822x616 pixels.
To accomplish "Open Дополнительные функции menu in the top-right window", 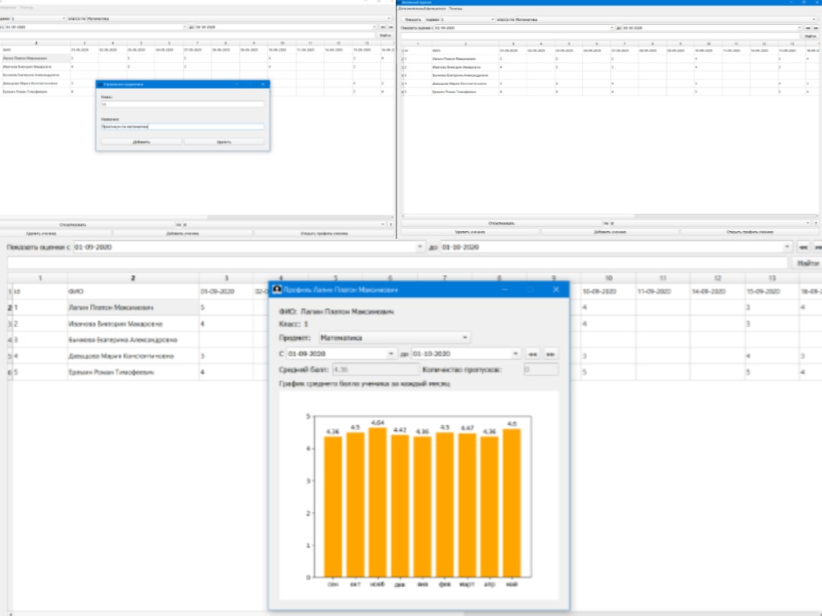I will (422, 9).
